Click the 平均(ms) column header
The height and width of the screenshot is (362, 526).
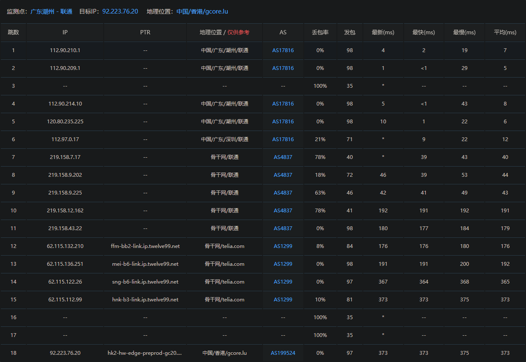tap(505, 33)
